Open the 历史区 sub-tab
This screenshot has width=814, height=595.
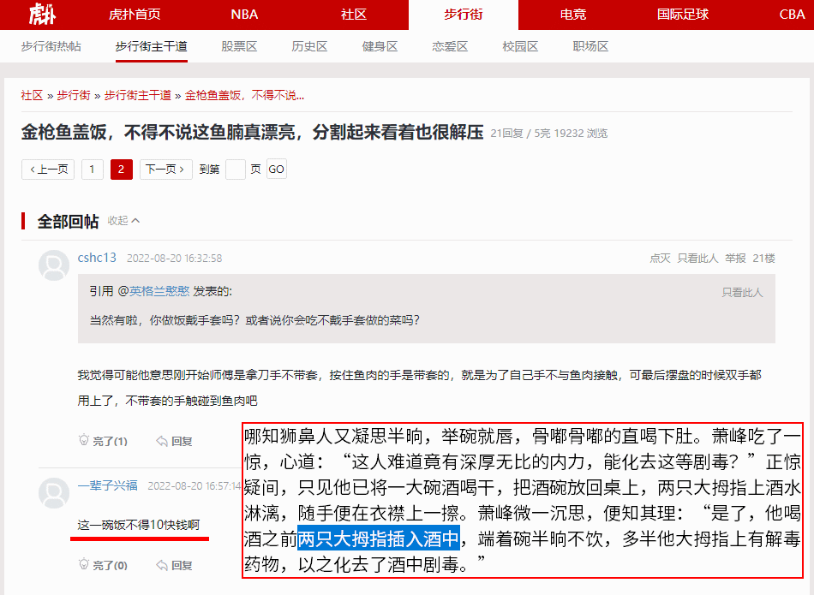click(309, 47)
